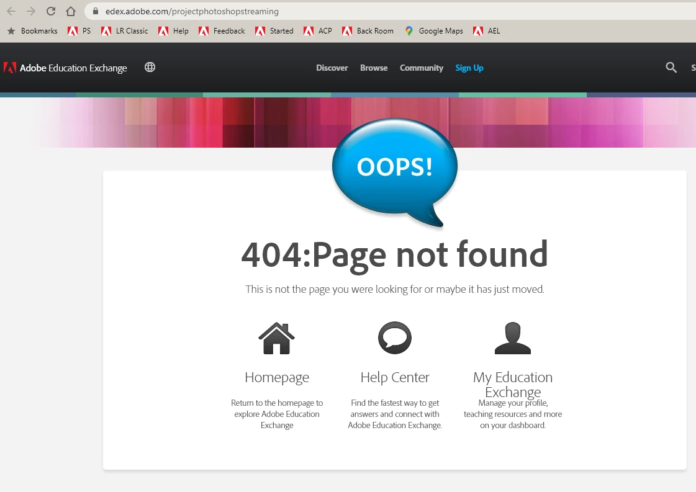
Task: Open the Bookmarks star folder
Action: pos(32,30)
